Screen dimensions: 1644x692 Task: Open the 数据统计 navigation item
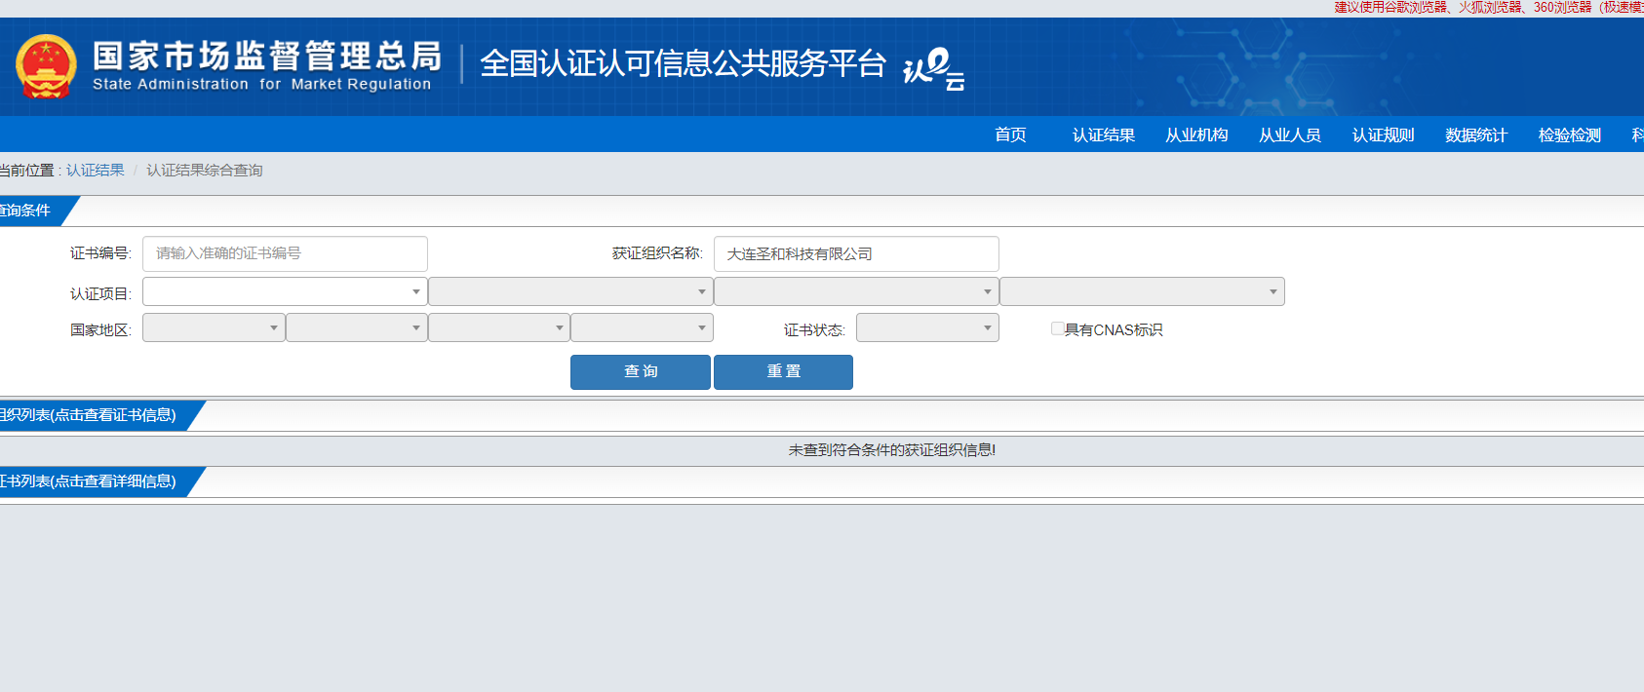click(1476, 135)
